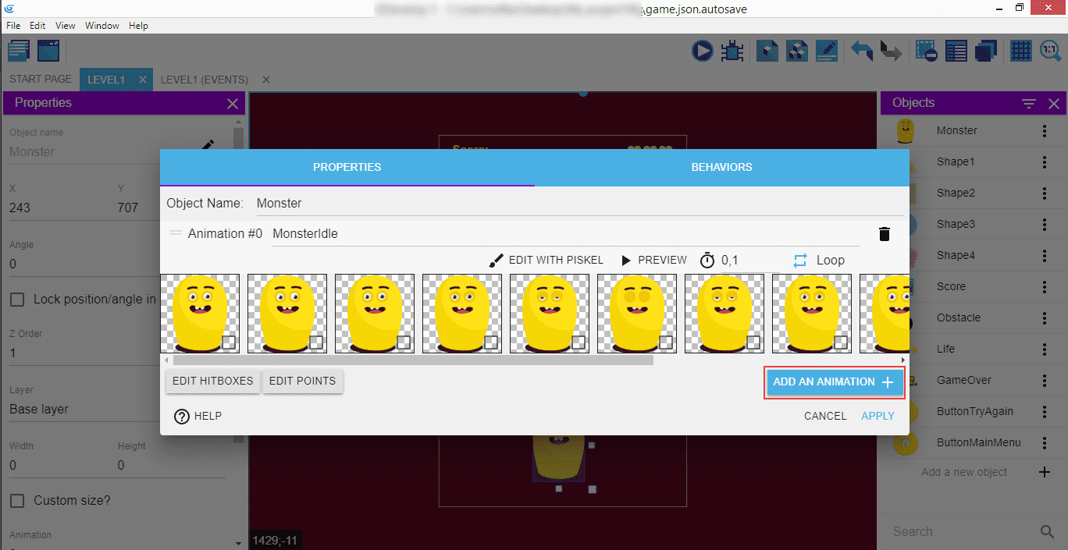The image size is (1068, 550).
Task: Click the animation frames horizontal scrollbar
Action: pos(413,360)
